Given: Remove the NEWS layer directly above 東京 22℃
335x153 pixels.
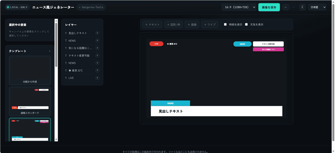Looking at the screenshot, I should tap(98, 63).
